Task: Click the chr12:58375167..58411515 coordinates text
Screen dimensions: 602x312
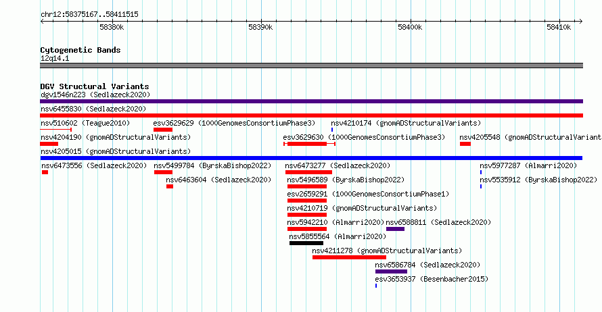Action: pos(89,15)
